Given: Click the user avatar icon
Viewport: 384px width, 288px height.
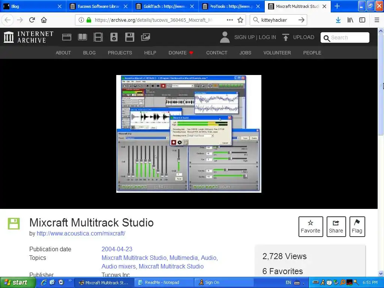Looking at the screenshot, I should [x=225, y=37].
